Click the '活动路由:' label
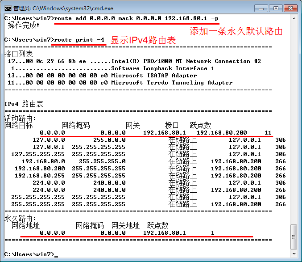This screenshot has height=262, width=302. tap(20, 118)
